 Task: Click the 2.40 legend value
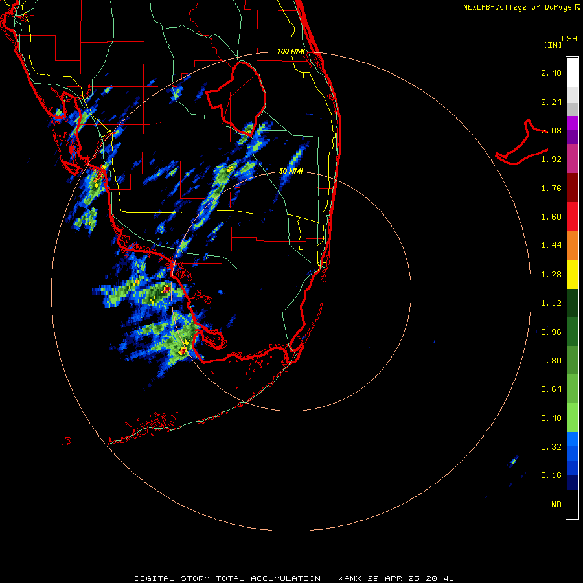(551, 73)
